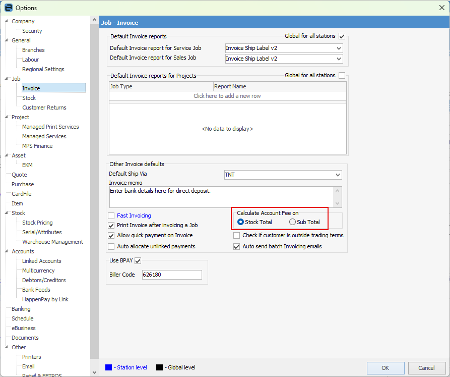Viewport: 450px width, 377px height.
Task: Go to Security under Company
Action: pyautogui.click(x=32, y=31)
